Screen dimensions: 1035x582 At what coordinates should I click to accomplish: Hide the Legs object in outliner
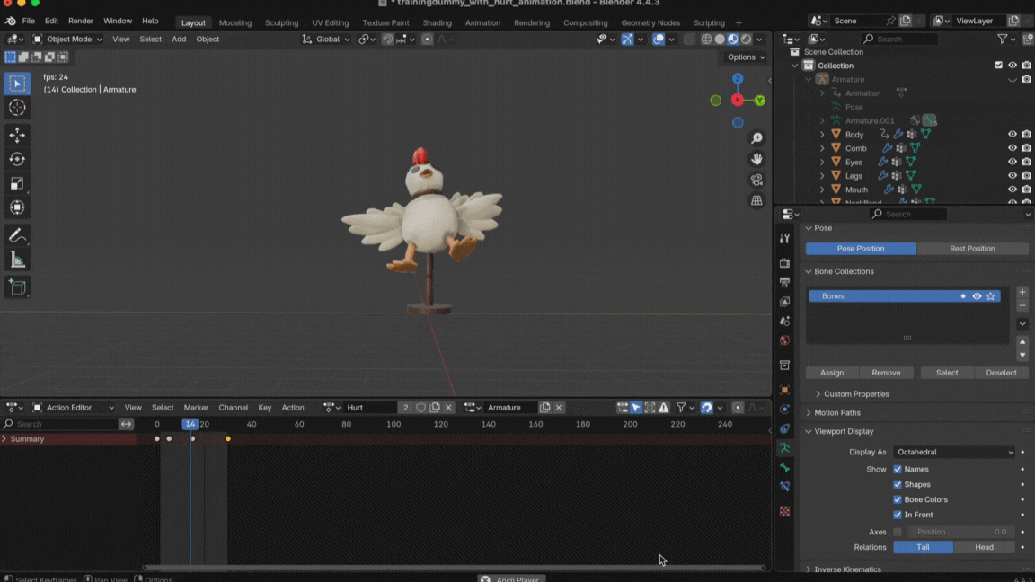tap(1012, 175)
